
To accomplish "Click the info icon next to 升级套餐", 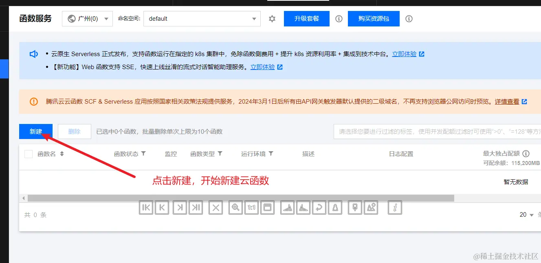I will [339, 19].
